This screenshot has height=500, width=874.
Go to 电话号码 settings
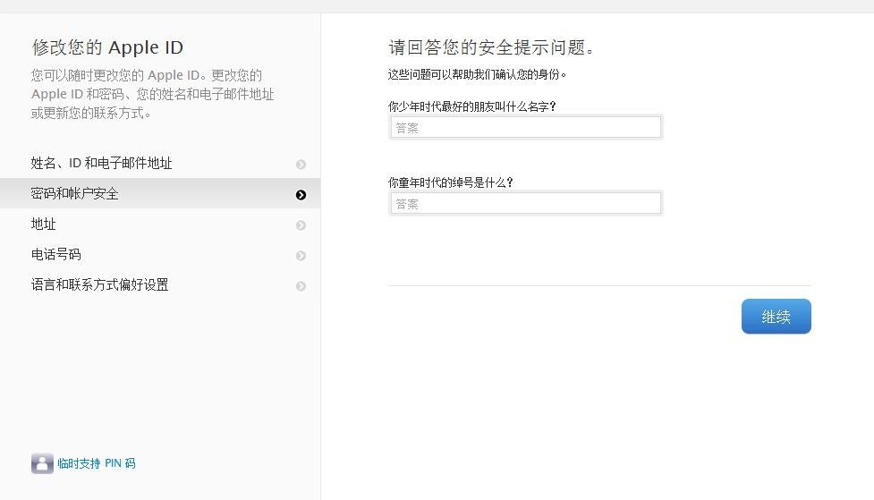click(160, 254)
